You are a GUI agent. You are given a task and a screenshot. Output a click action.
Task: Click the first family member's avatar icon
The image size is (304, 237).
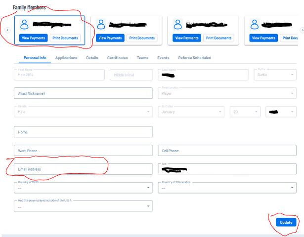point(24,24)
